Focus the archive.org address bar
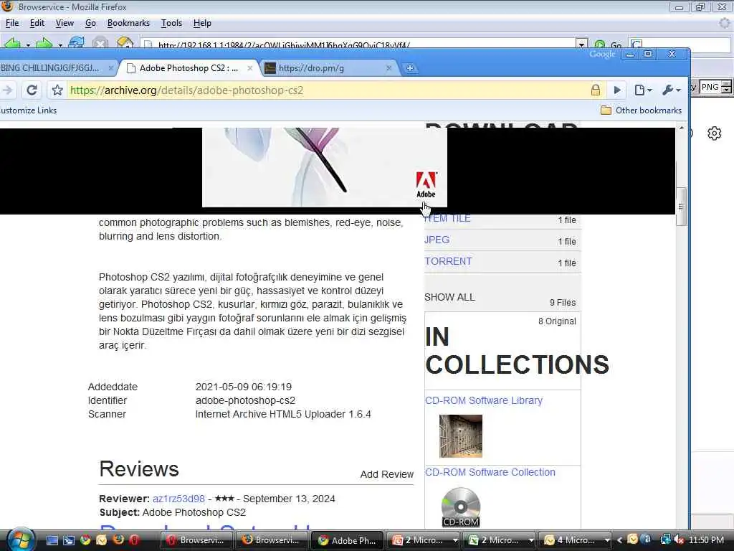The image size is (734, 551). point(328,90)
